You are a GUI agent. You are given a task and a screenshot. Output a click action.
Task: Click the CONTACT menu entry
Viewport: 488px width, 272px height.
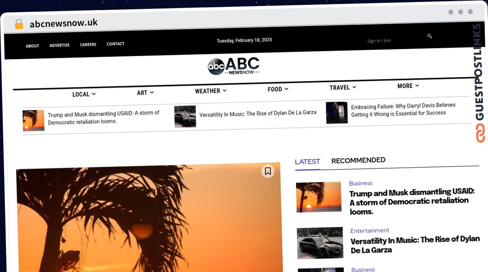[x=115, y=43]
